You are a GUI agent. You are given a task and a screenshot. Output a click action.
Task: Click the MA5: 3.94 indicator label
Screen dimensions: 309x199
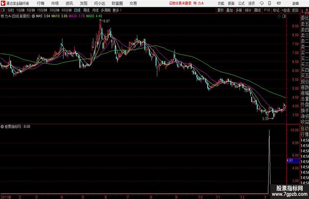click(43, 16)
